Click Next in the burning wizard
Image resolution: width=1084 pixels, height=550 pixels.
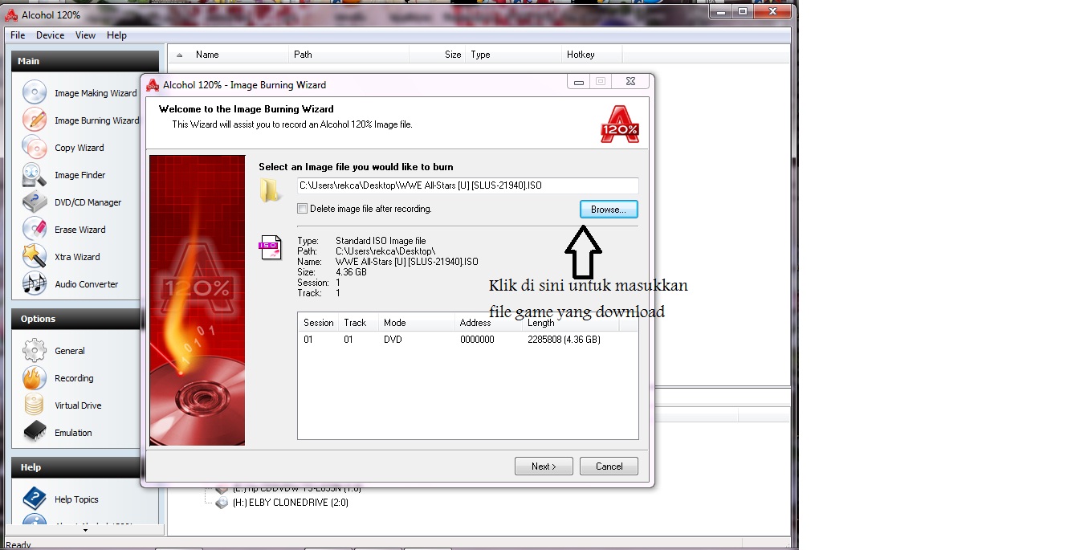point(544,466)
